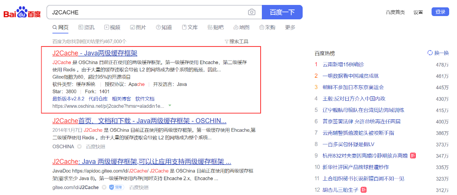Click the filter icon beside 搜索工具
The image size is (457, 195).
pos(226,42)
